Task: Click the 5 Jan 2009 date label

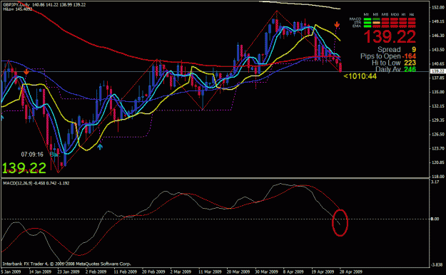Action: click(x=11, y=271)
